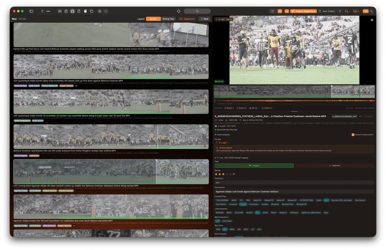Open the filter funnel icon
Viewport: 386px width, 250px height.
point(340,11)
